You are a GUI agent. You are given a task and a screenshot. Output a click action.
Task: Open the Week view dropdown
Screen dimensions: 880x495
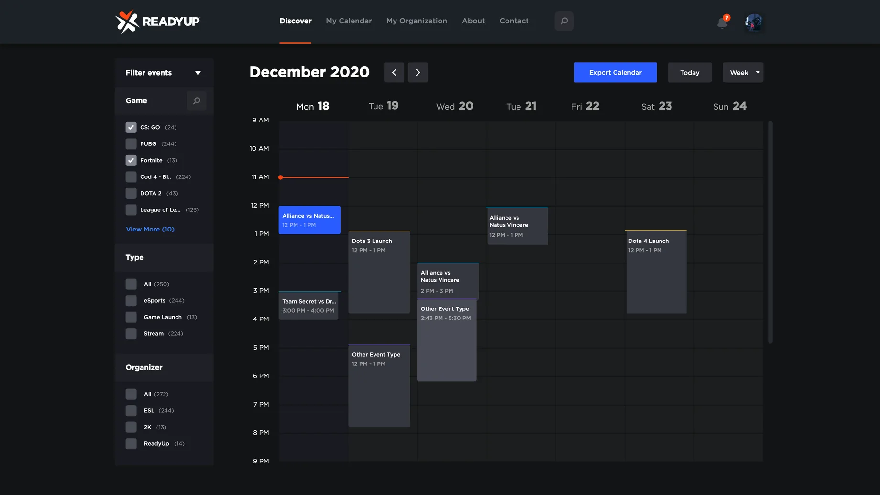[x=743, y=72]
